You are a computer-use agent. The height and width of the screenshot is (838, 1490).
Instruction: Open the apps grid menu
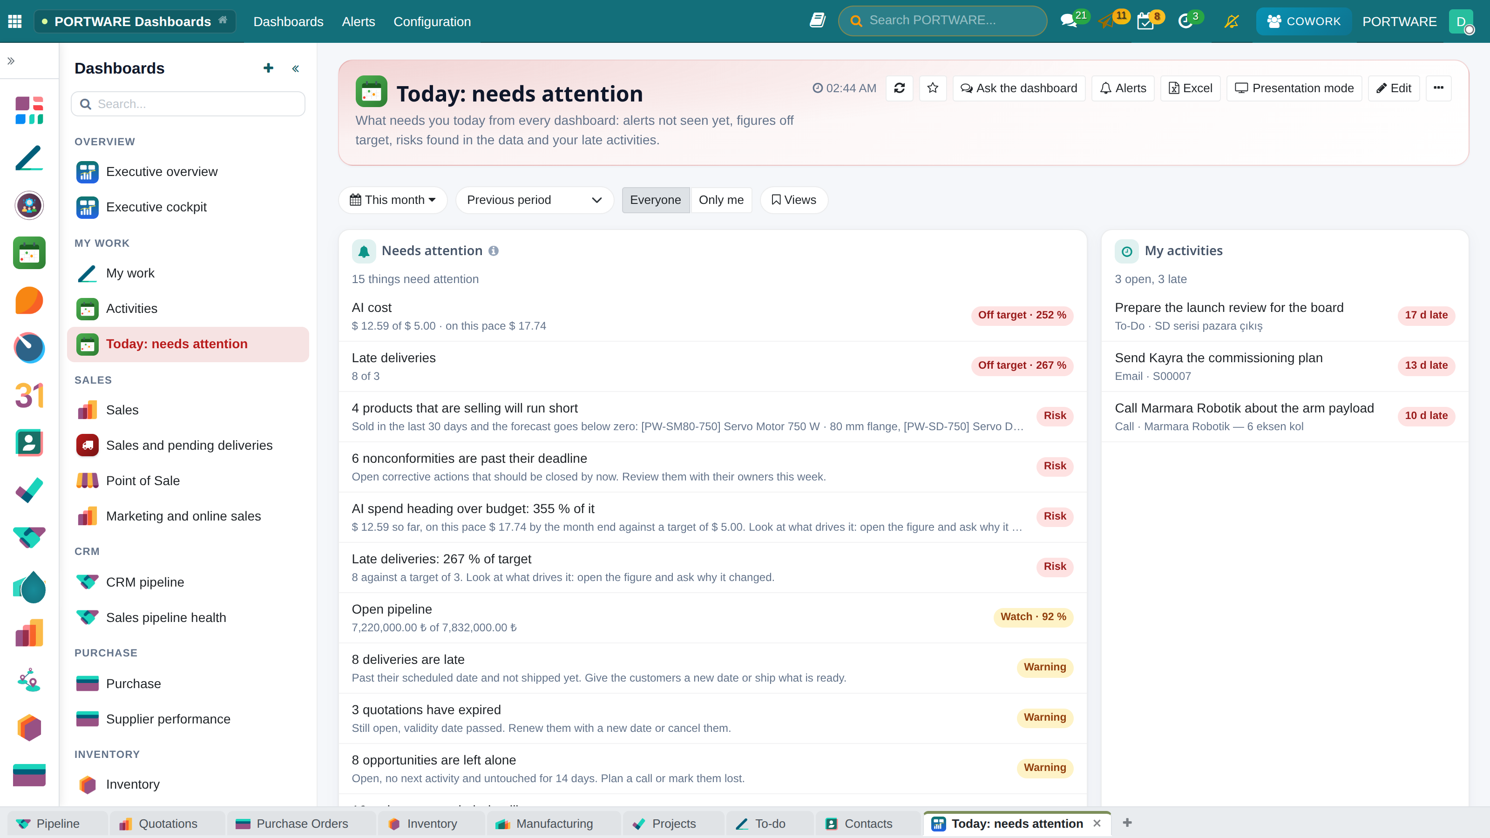pyautogui.click(x=15, y=21)
